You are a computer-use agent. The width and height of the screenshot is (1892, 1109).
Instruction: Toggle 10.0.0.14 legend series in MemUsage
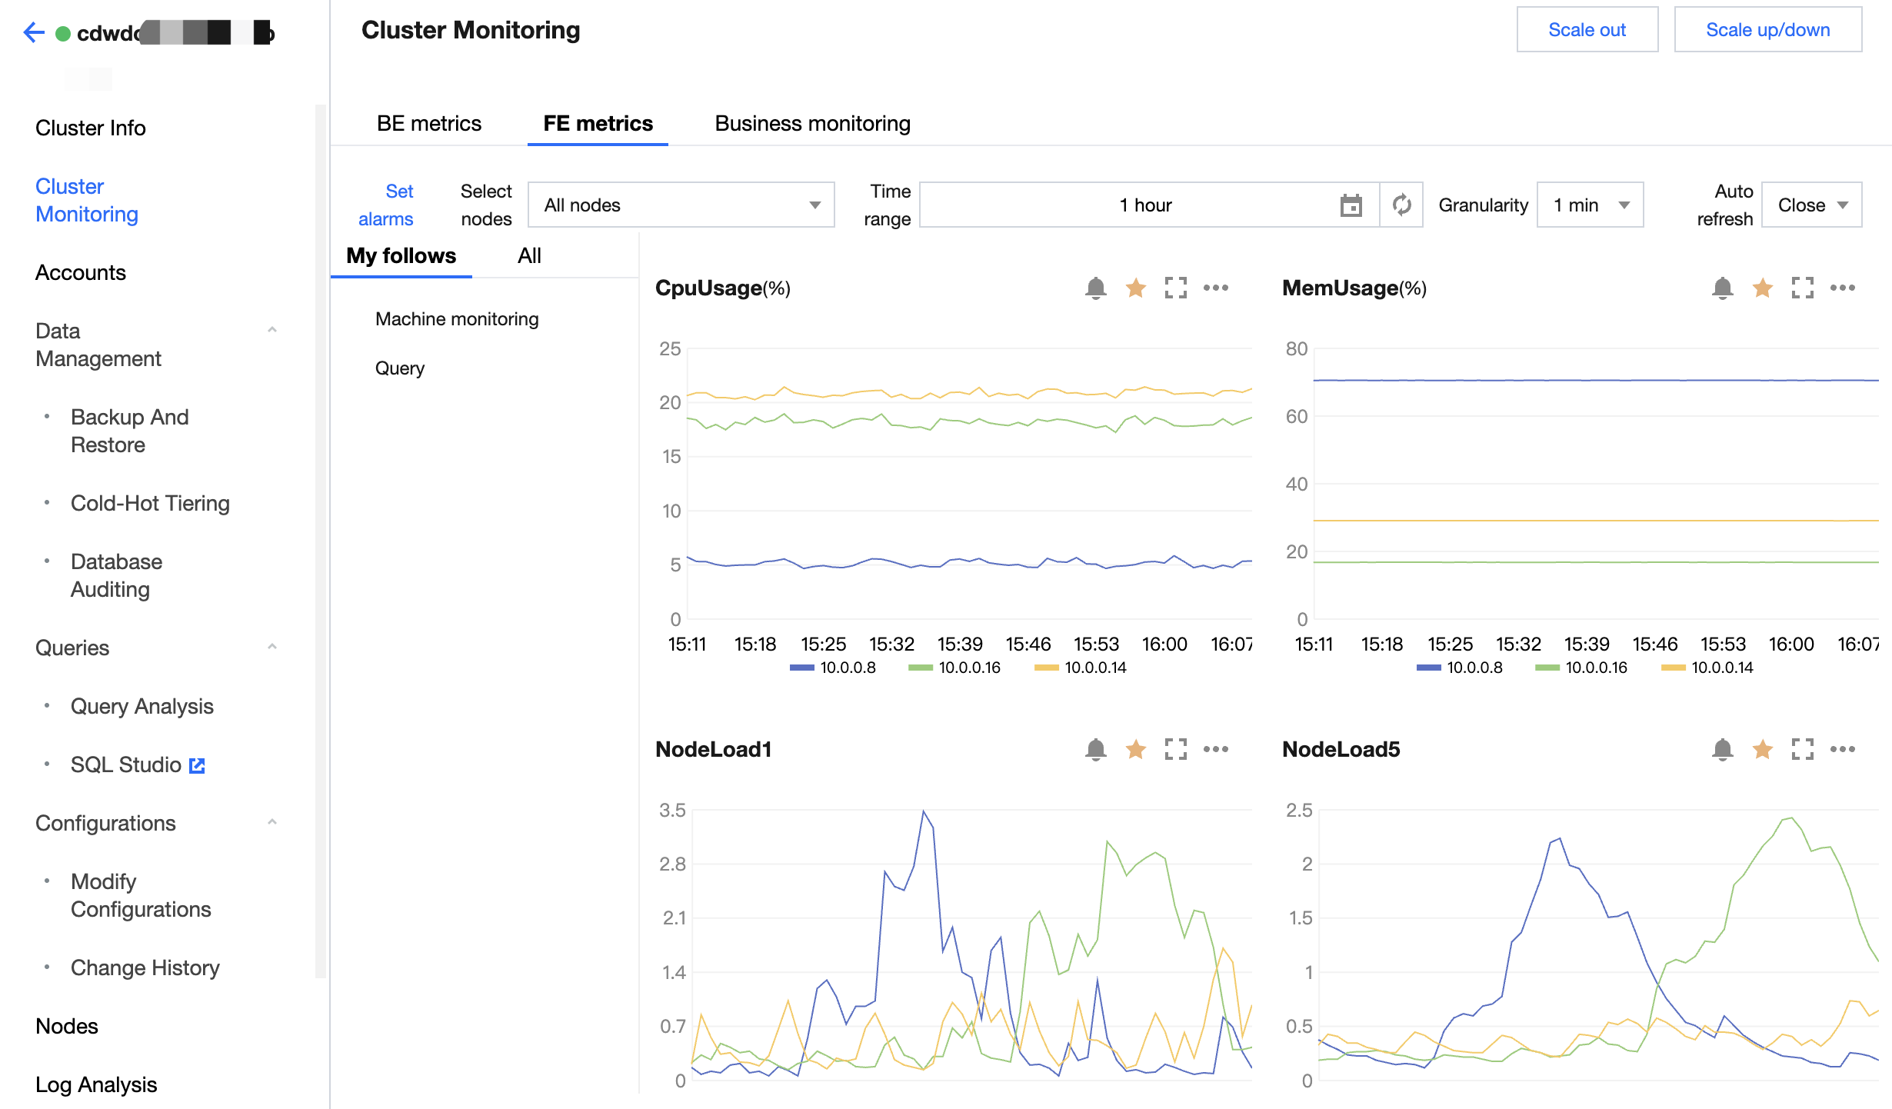tap(1707, 668)
